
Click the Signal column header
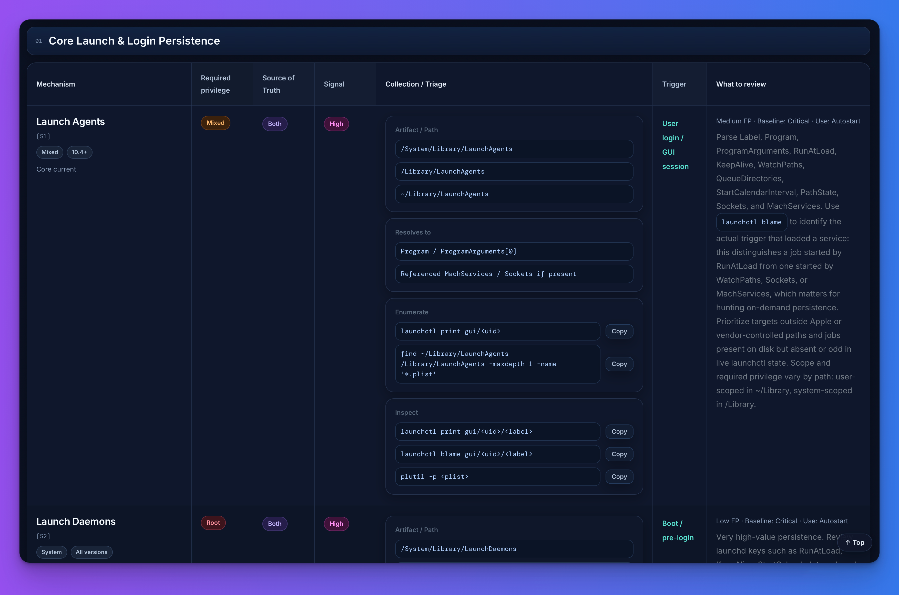pos(334,84)
